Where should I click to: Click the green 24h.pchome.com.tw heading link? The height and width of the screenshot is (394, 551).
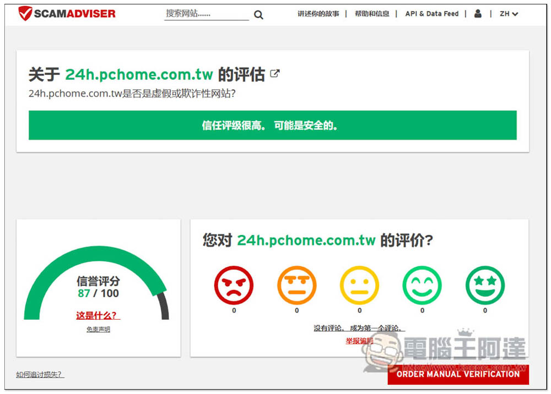[x=139, y=74]
